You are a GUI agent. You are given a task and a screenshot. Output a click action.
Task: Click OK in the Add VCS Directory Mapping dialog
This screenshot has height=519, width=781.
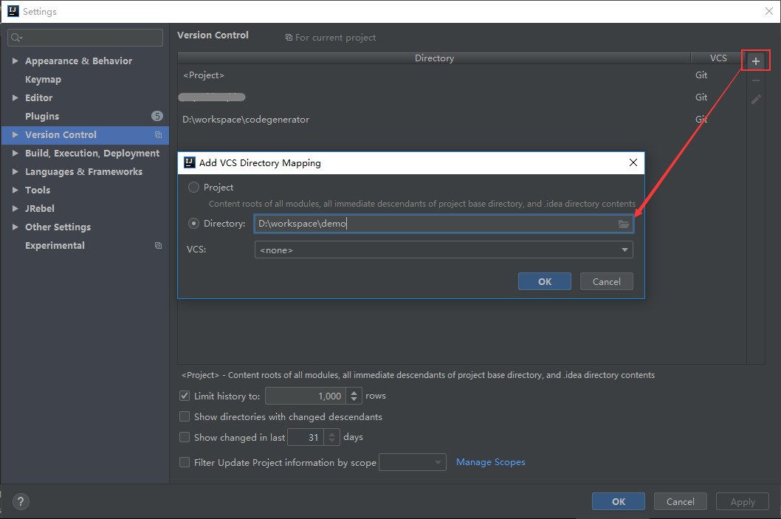[544, 281]
